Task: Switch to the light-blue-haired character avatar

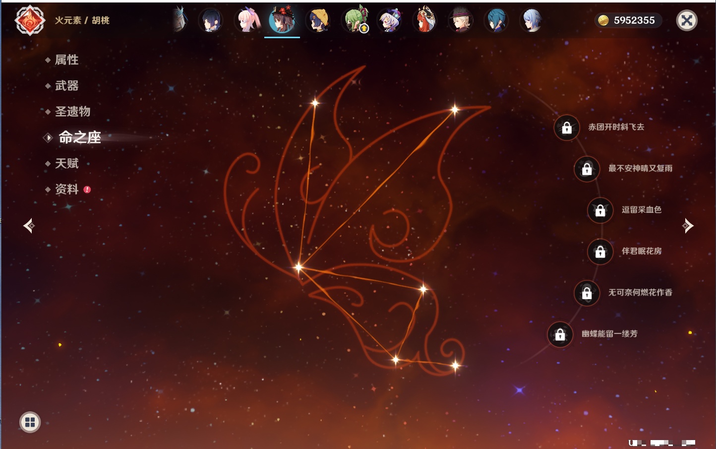Action: (532, 20)
